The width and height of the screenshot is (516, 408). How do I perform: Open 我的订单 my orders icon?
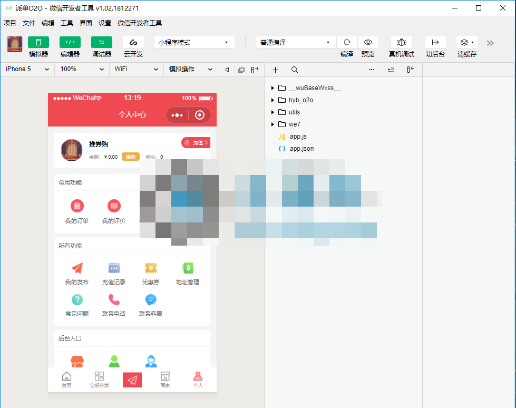pos(77,206)
